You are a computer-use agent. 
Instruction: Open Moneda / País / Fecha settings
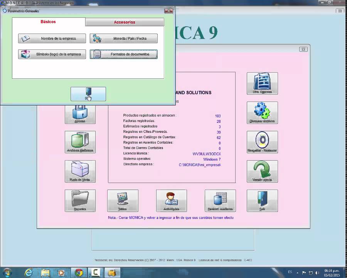coord(123,38)
